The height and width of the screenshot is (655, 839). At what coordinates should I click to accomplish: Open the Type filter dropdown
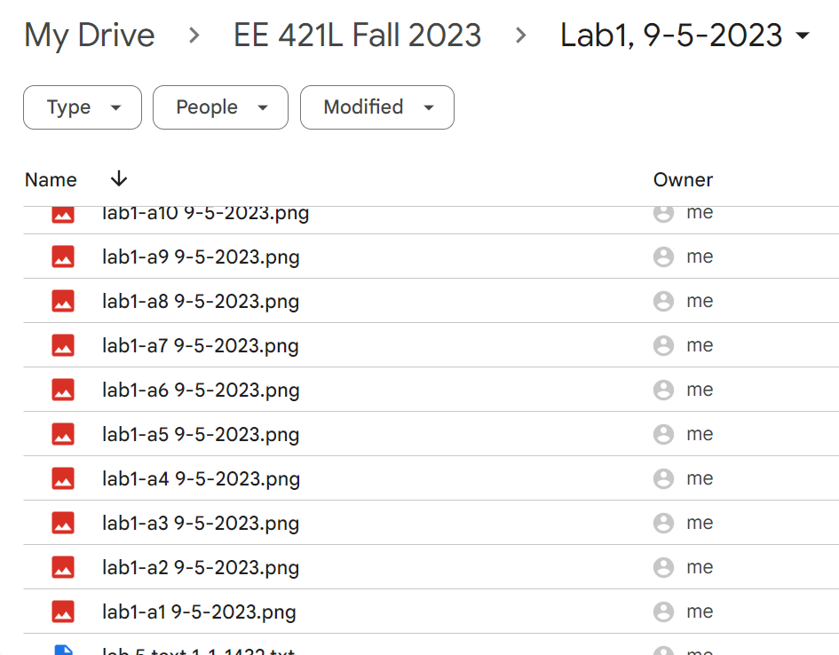[x=83, y=107]
